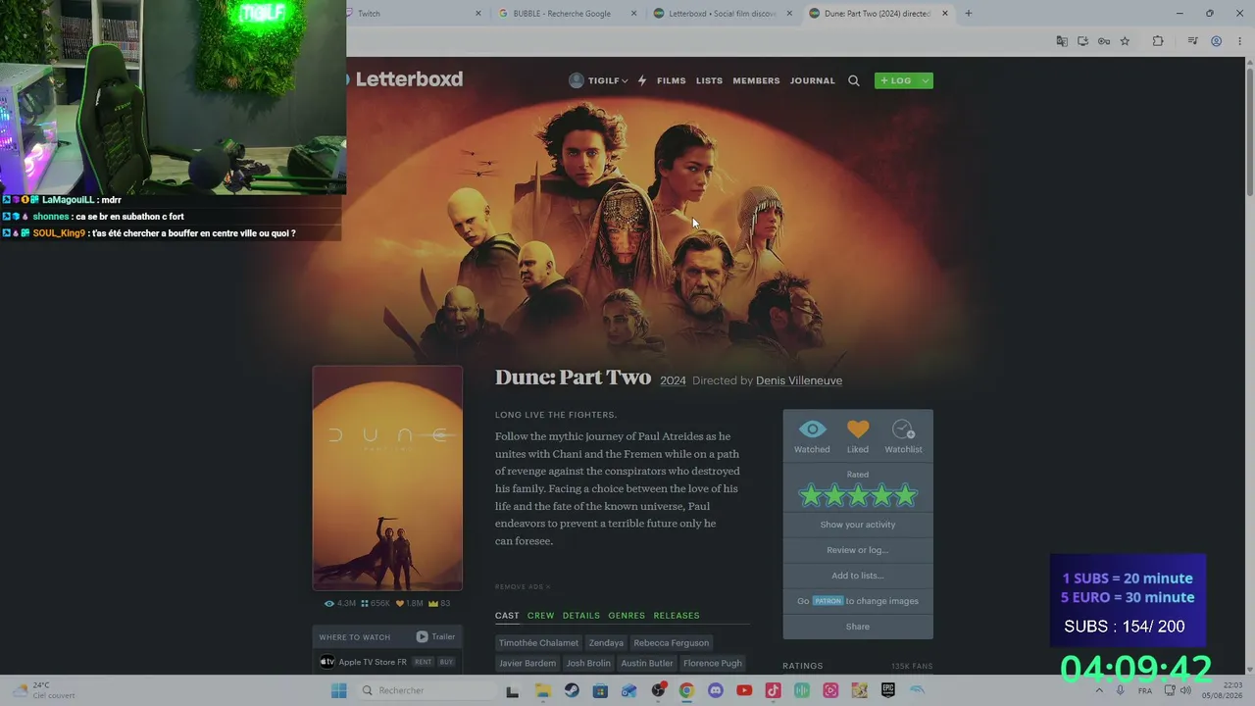Image resolution: width=1255 pixels, height=706 pixels.
Task: Click the Rebecca Ferguson cast tag
Action: point(672,643)
